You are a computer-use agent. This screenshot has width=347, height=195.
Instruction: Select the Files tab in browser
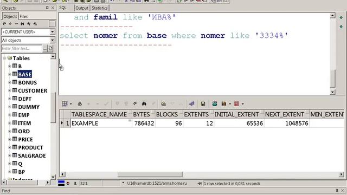click(24, 16)
